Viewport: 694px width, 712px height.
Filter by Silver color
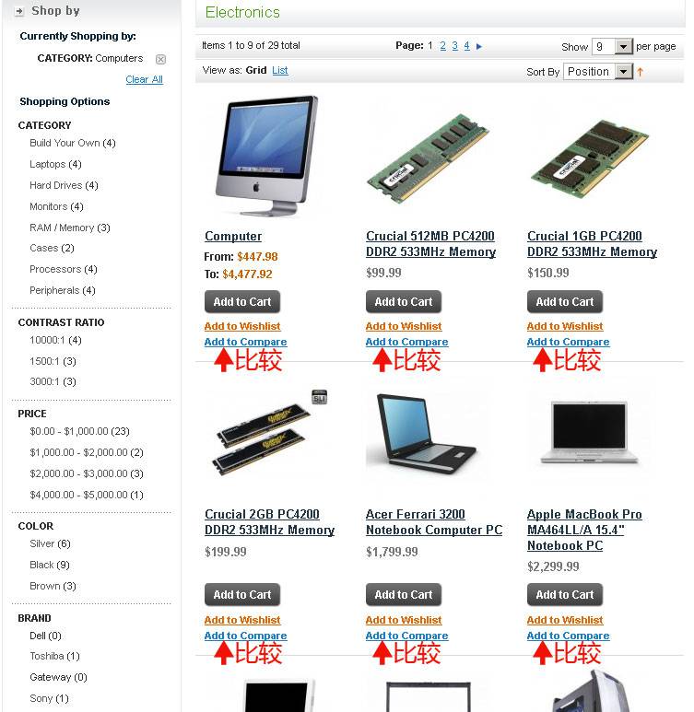(50, 543)
